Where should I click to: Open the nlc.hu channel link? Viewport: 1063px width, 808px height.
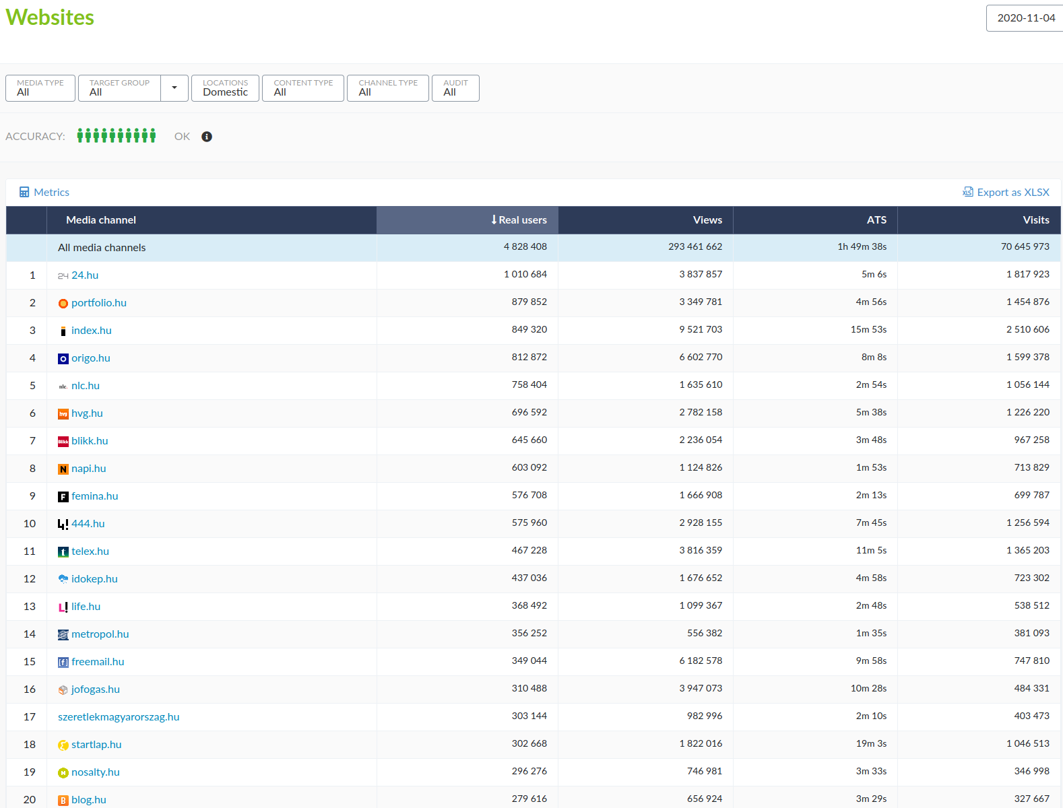[86, 386]
